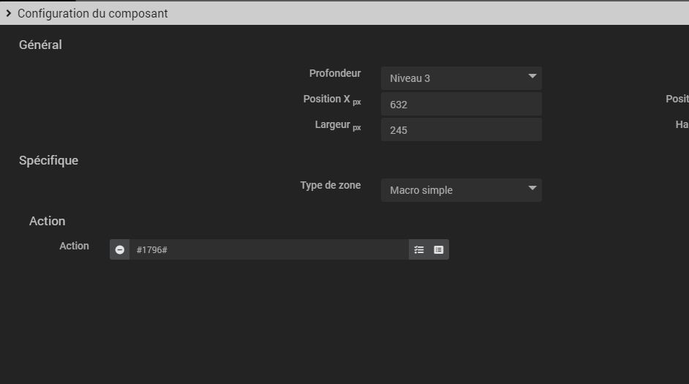Select the Niveau 3 combo box
Image resolution: width=689 pixels, height=384 pixels.
(x=453, y=78)
